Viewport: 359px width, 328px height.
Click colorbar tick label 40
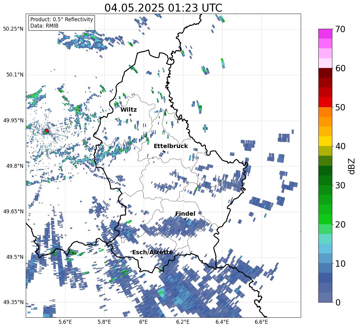[340, 146]
